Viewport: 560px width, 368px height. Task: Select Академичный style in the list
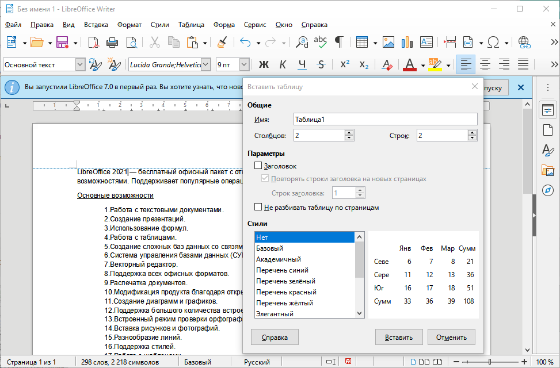[x=279, y=259]
